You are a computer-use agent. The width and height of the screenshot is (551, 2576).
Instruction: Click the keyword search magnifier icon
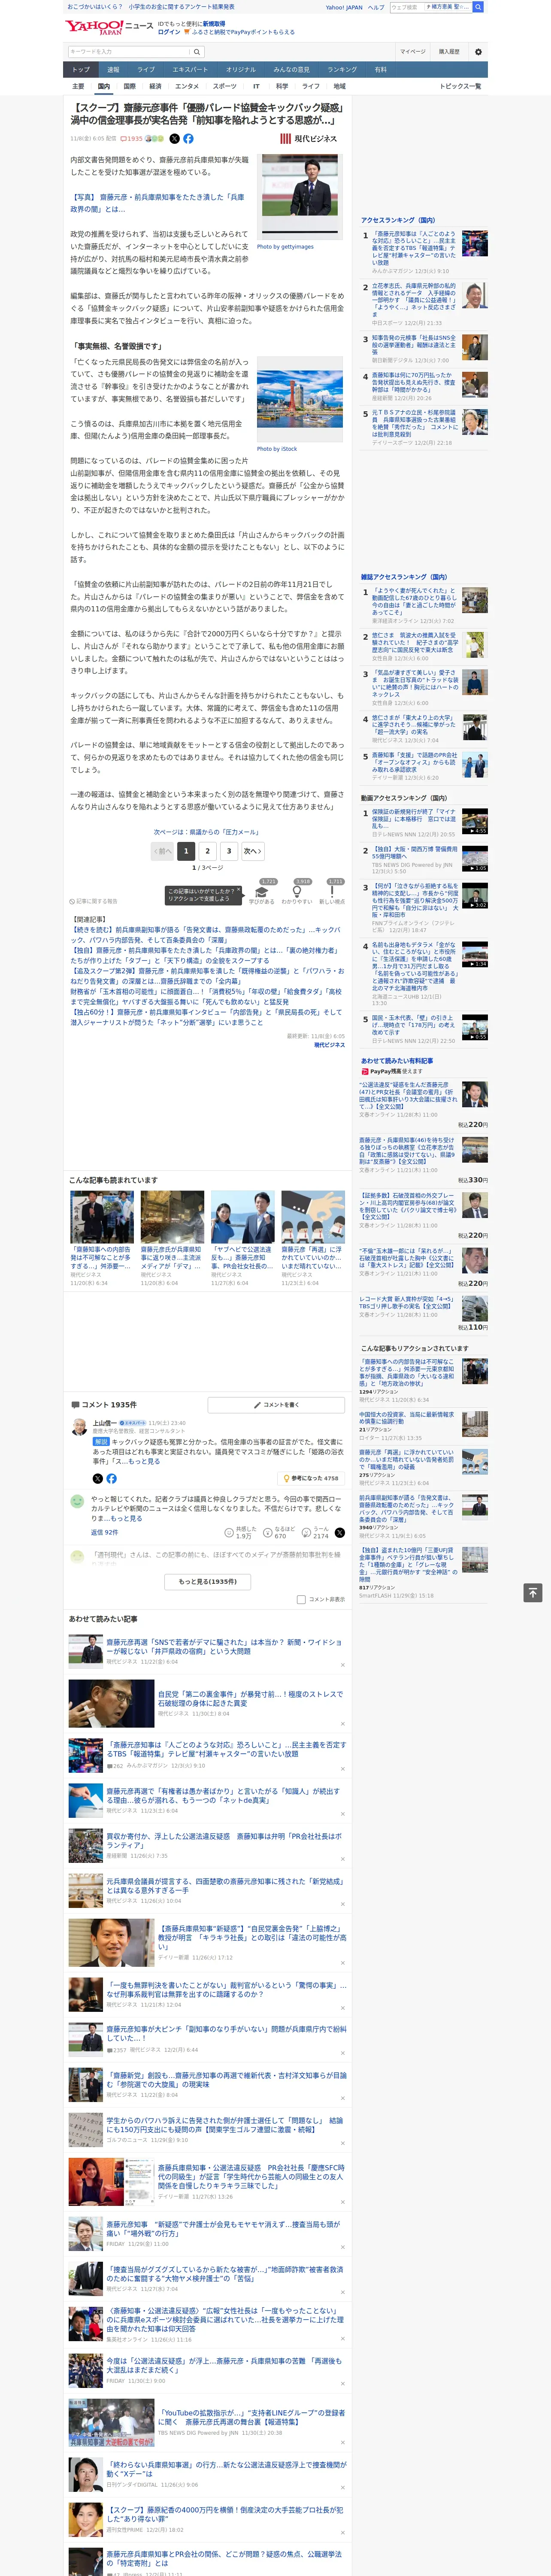197,52
